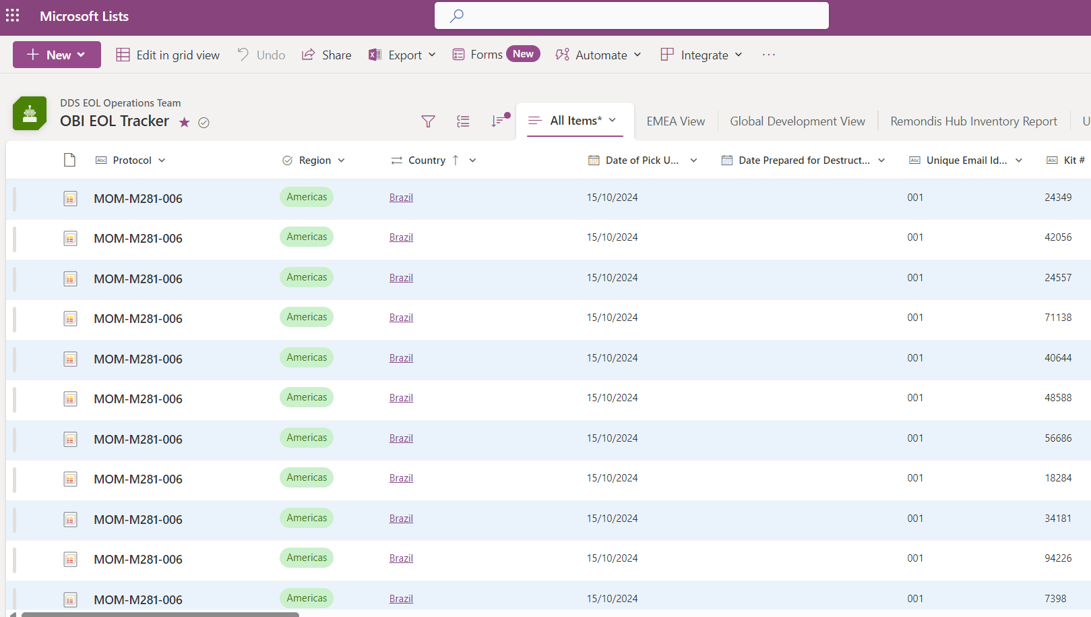Open Forms New option

[496, 54]
